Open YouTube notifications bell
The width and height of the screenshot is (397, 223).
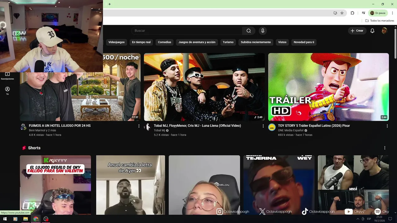point(372,31)
